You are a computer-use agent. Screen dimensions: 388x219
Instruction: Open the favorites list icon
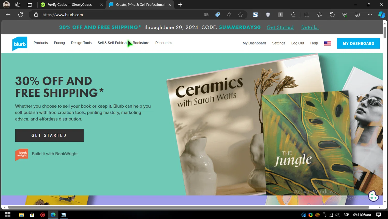[320, 15]
